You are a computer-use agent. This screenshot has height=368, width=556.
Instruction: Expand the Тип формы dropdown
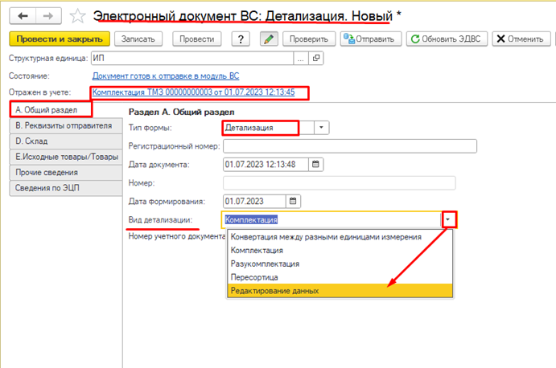322,127
